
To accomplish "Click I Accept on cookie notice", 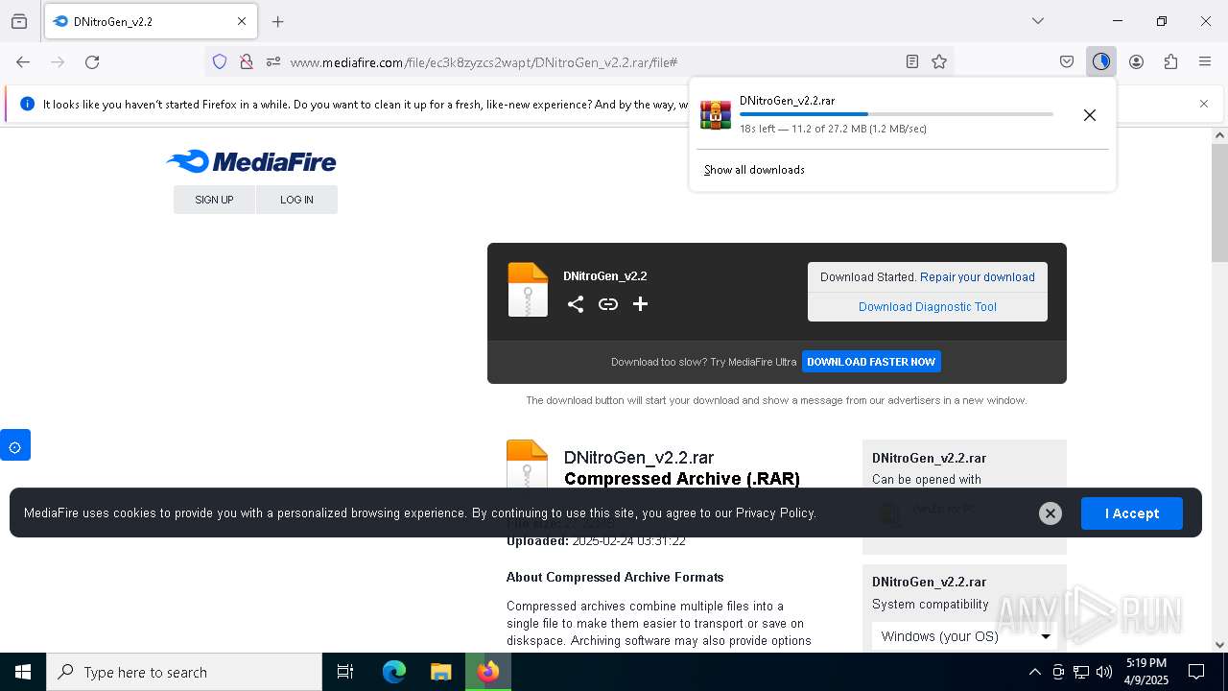I will 1132,513.
